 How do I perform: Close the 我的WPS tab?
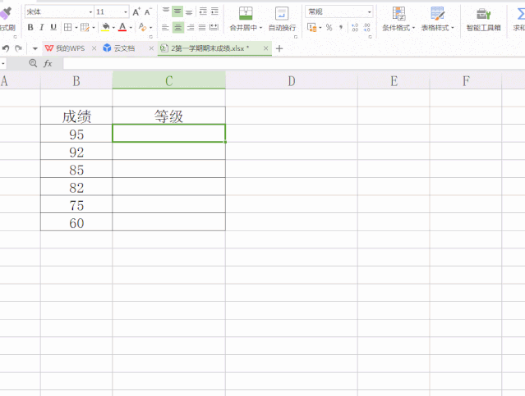(94, 48)
